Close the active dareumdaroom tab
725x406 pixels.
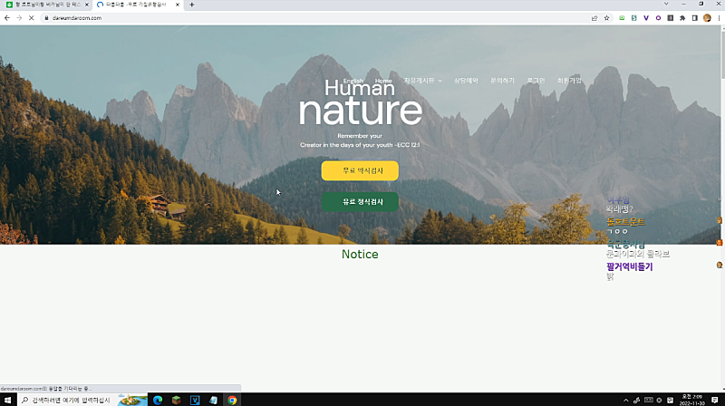coord(177,5)
